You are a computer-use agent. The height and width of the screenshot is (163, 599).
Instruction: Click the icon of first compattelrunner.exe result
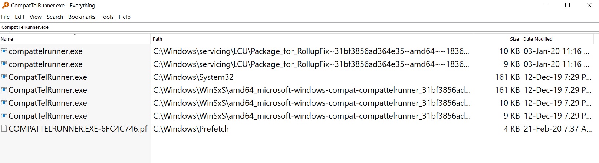tap(4, 51)
